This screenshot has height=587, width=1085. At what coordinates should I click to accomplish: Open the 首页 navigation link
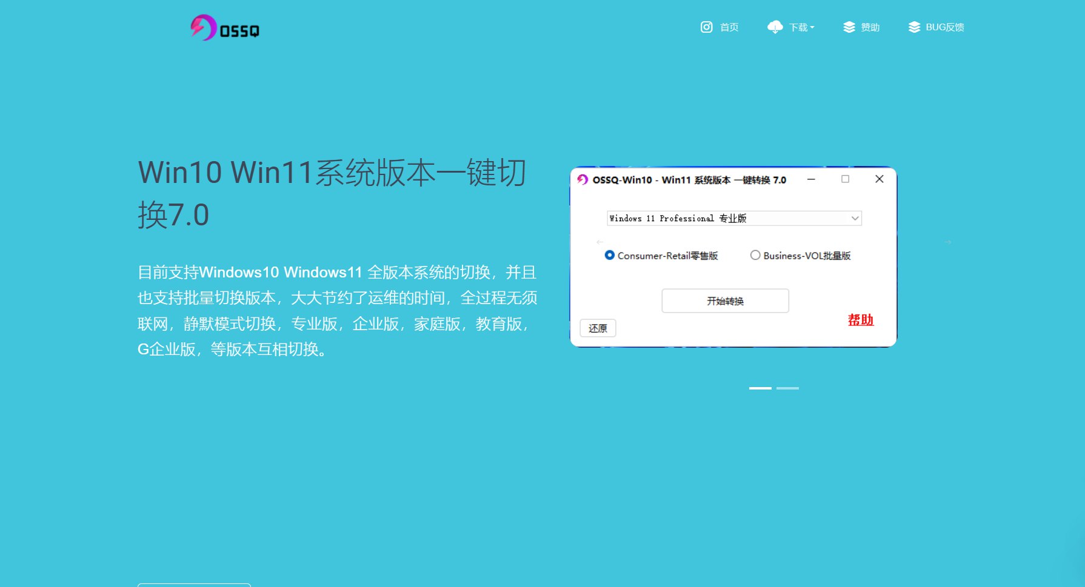point(729,27)
